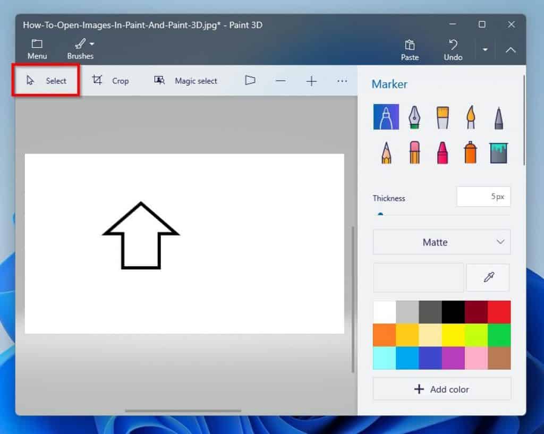The height and width of the screenshot is (434, 544).
Task: Select the Fill bucket tool
Action: point(498,152)
